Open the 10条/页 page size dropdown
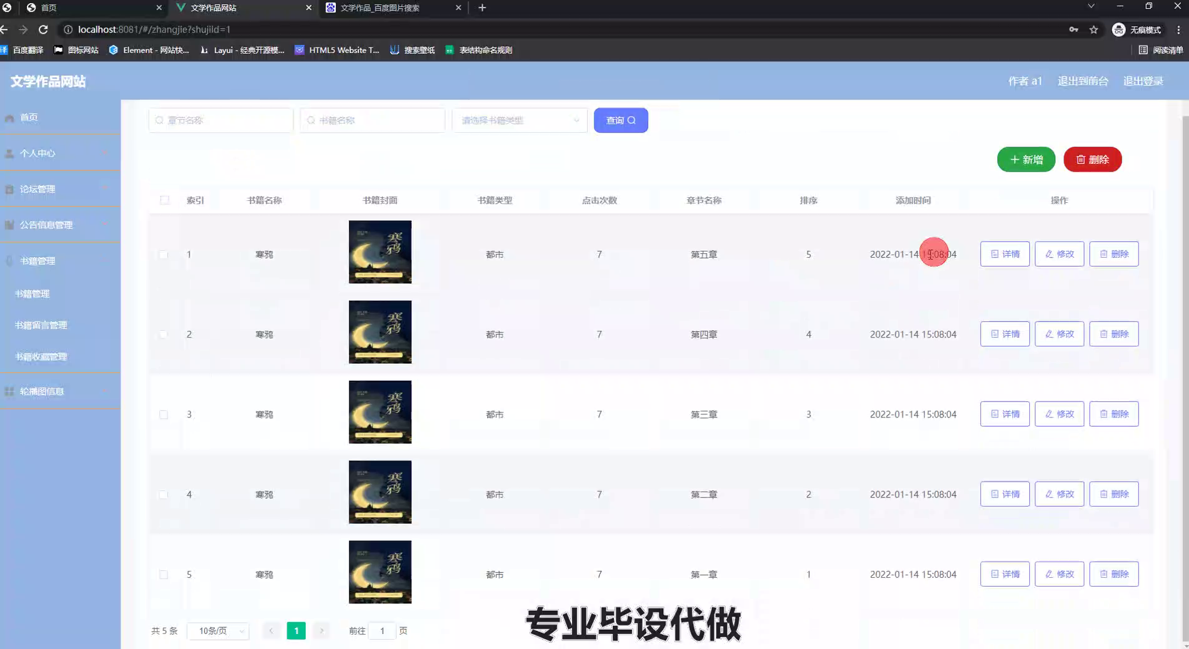Image resolution: width=1189 pixels, height=649 pixels. pos(218,631)
